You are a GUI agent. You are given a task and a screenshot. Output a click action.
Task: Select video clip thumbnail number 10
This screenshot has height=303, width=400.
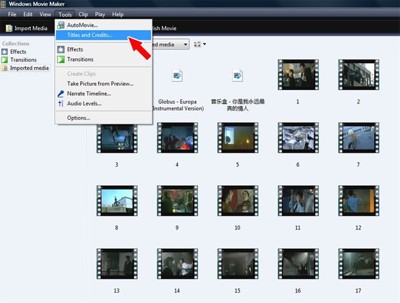pos(237,203)
